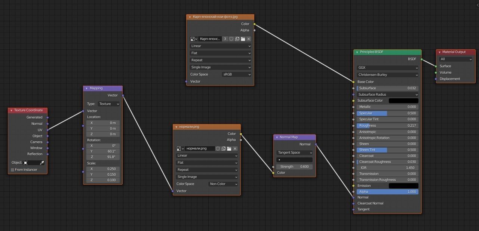
Task: Click Карп-японс image name field
Action: (210, 39)
